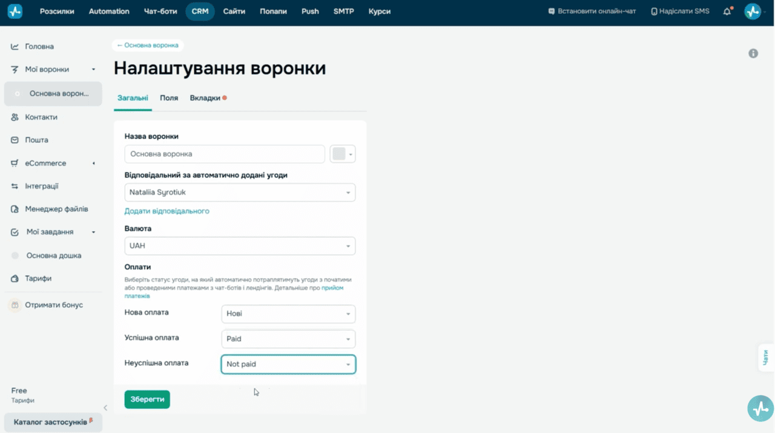Click Надіслати SMS button
This screenshot has width=775, height=433.
point(680,11)
